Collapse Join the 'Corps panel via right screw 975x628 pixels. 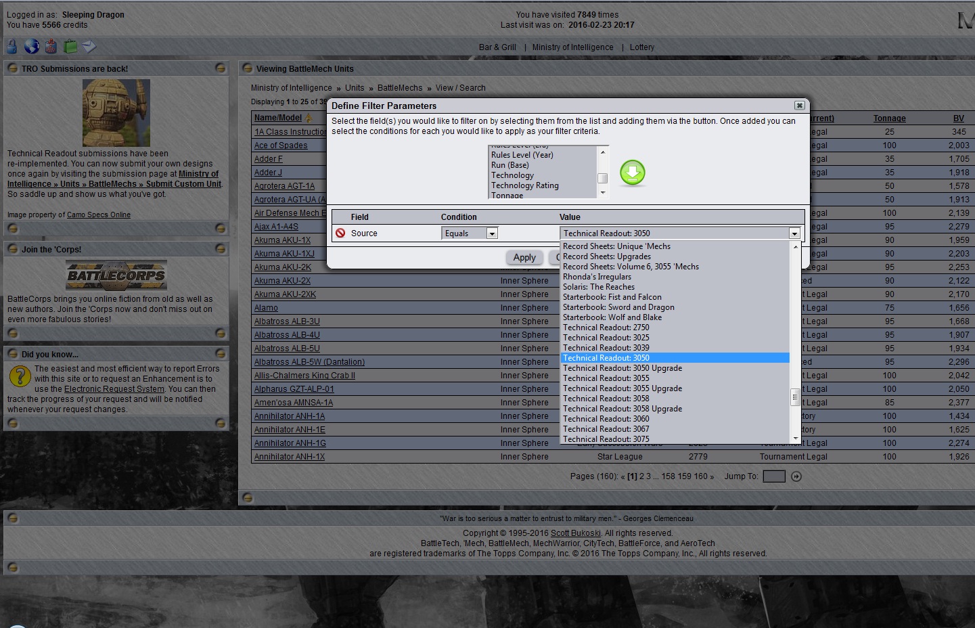click(220, 249)
